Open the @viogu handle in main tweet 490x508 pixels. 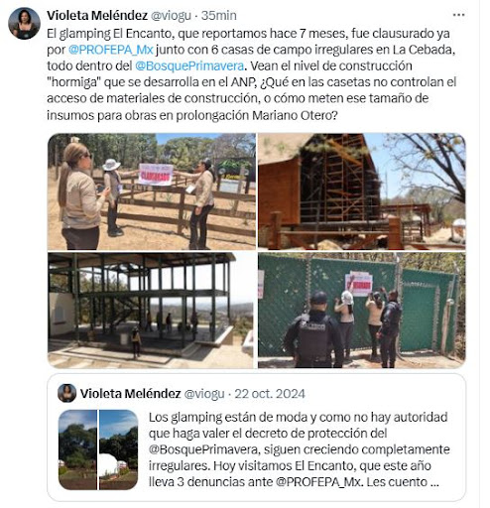tap(171, 15)
